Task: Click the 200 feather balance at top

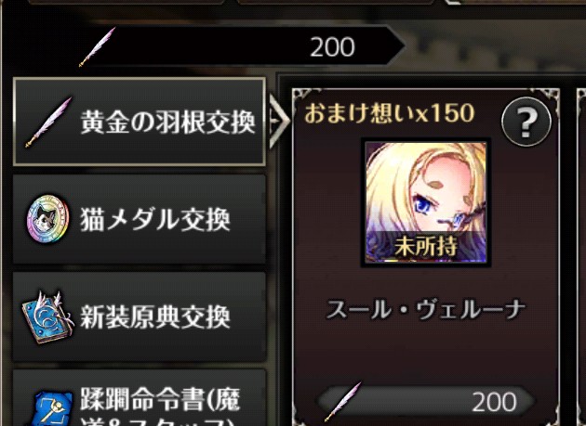Action: [332, 47]
